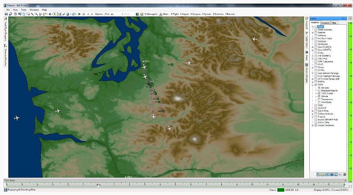Expand the Surface Analysis tree node
The image size is (353, 195).
tap(312, 114)
